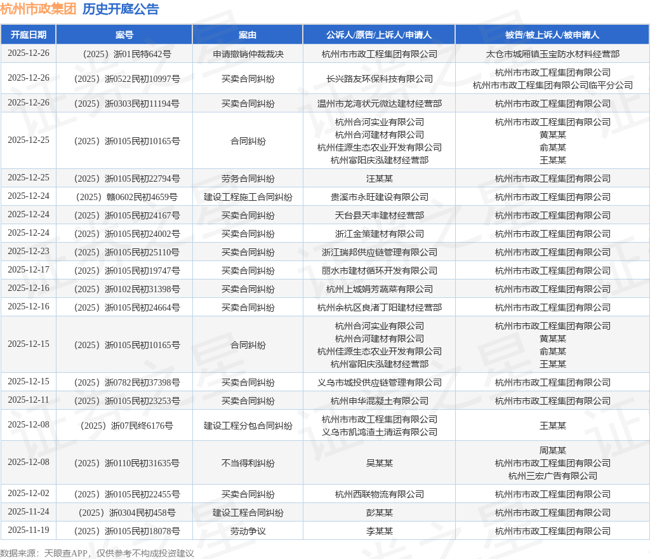Click the 公诉人/原告/上诉人/申请人 column header
650x559 pixels.
coord(379,35)
